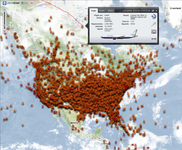This screenshot has height=150, width=182.
Task: Switch to the Plane tab
Action: tap(102, 11)
